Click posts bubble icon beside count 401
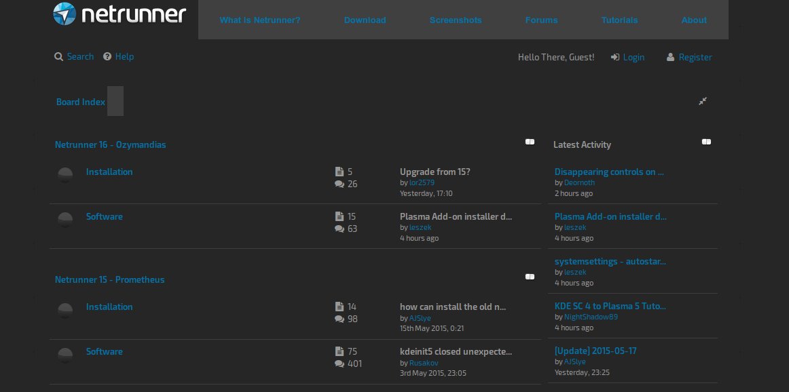Viewport: 789px width, 392px height. point(339,364)
